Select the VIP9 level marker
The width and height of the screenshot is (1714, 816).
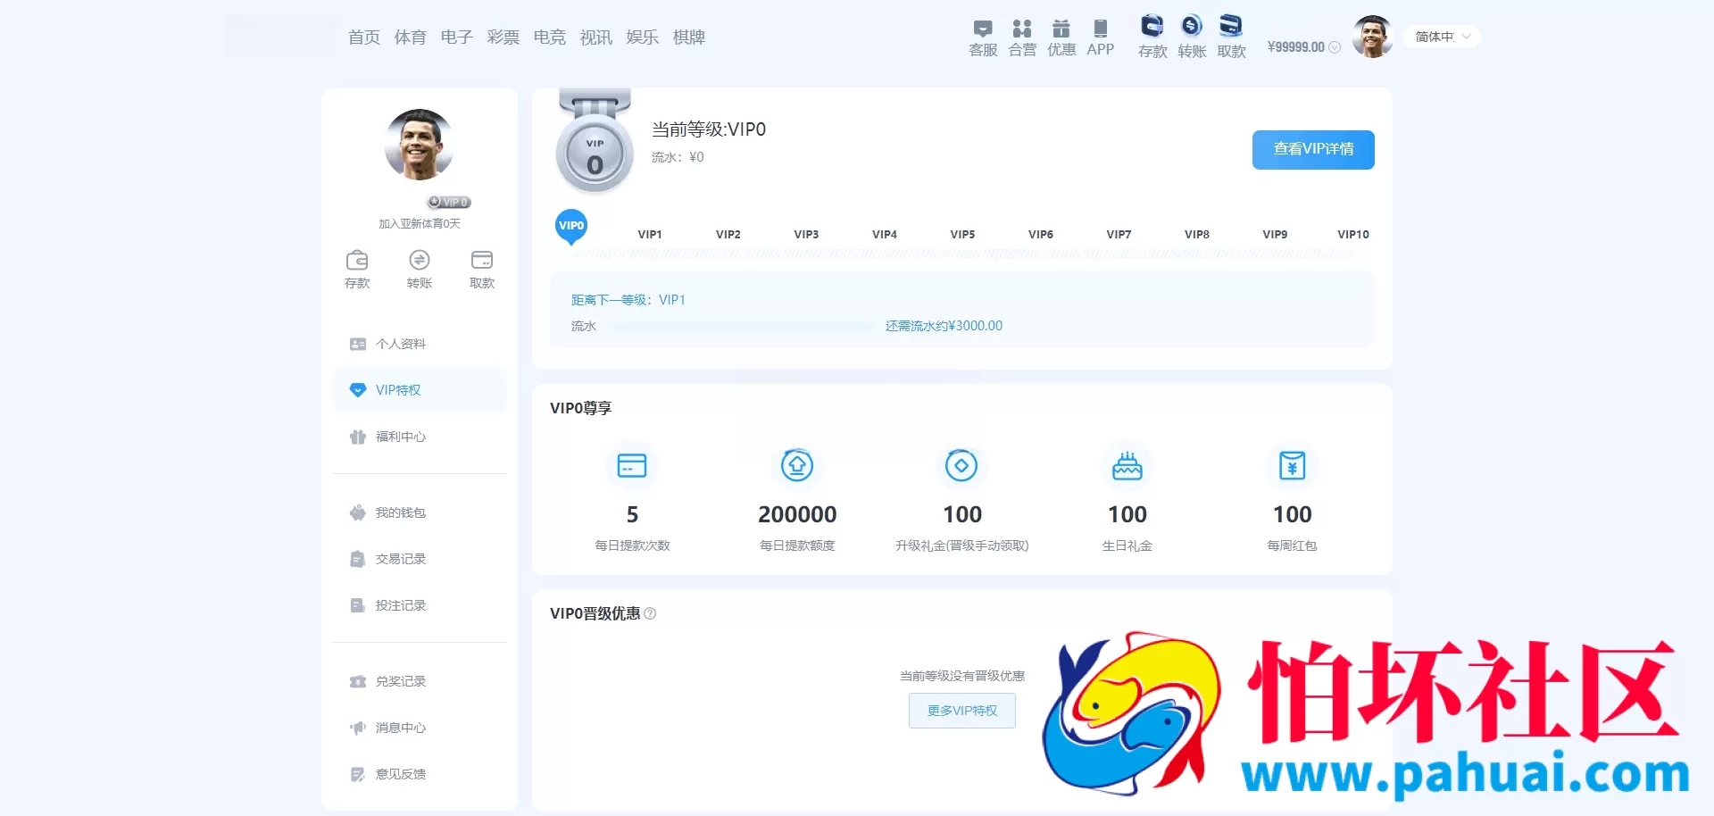click(x=1275, y=235)
